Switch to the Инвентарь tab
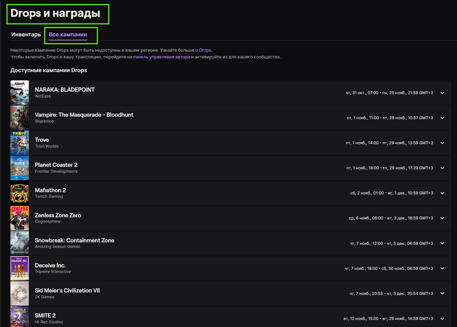 [26, 34]
